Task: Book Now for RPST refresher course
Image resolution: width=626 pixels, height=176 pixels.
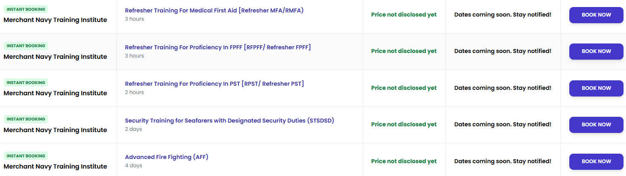Action: (596, 88)
